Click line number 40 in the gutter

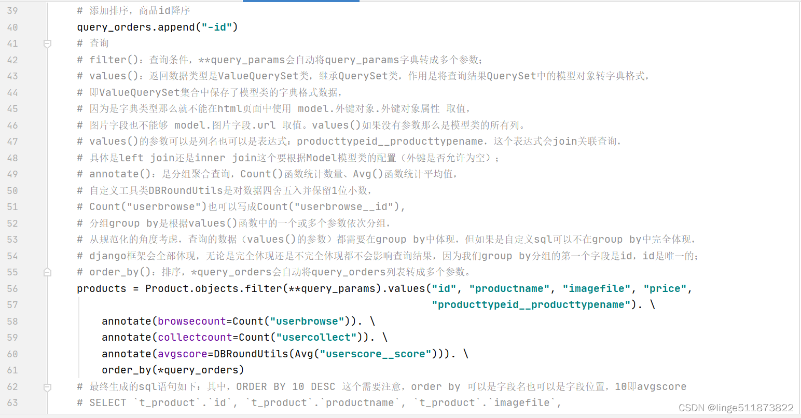point(12,27)
